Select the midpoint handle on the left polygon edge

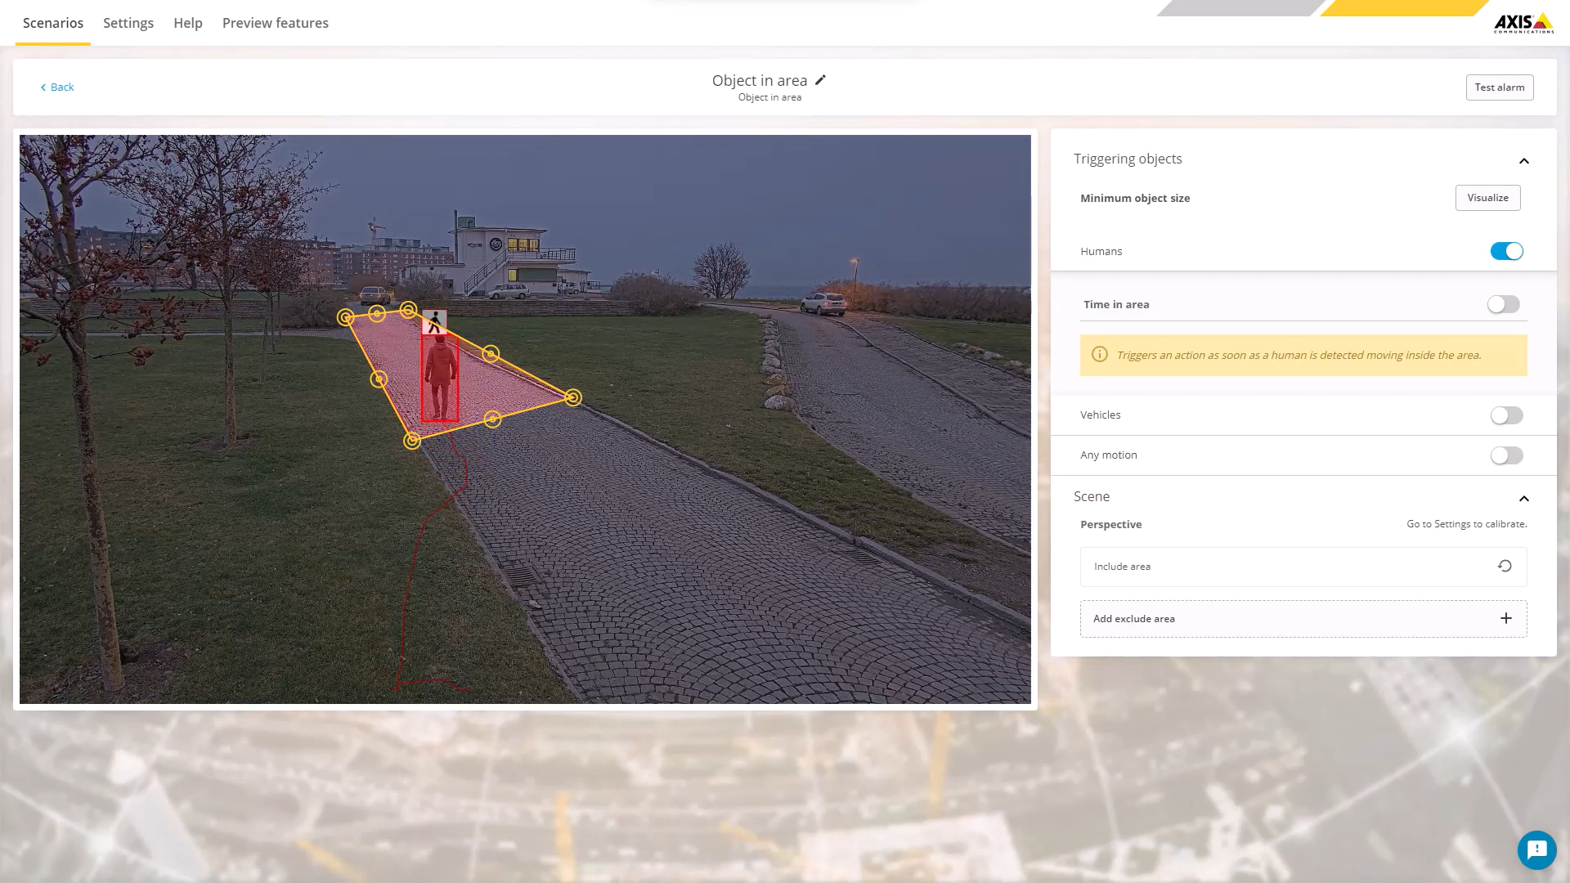(379, 379)
